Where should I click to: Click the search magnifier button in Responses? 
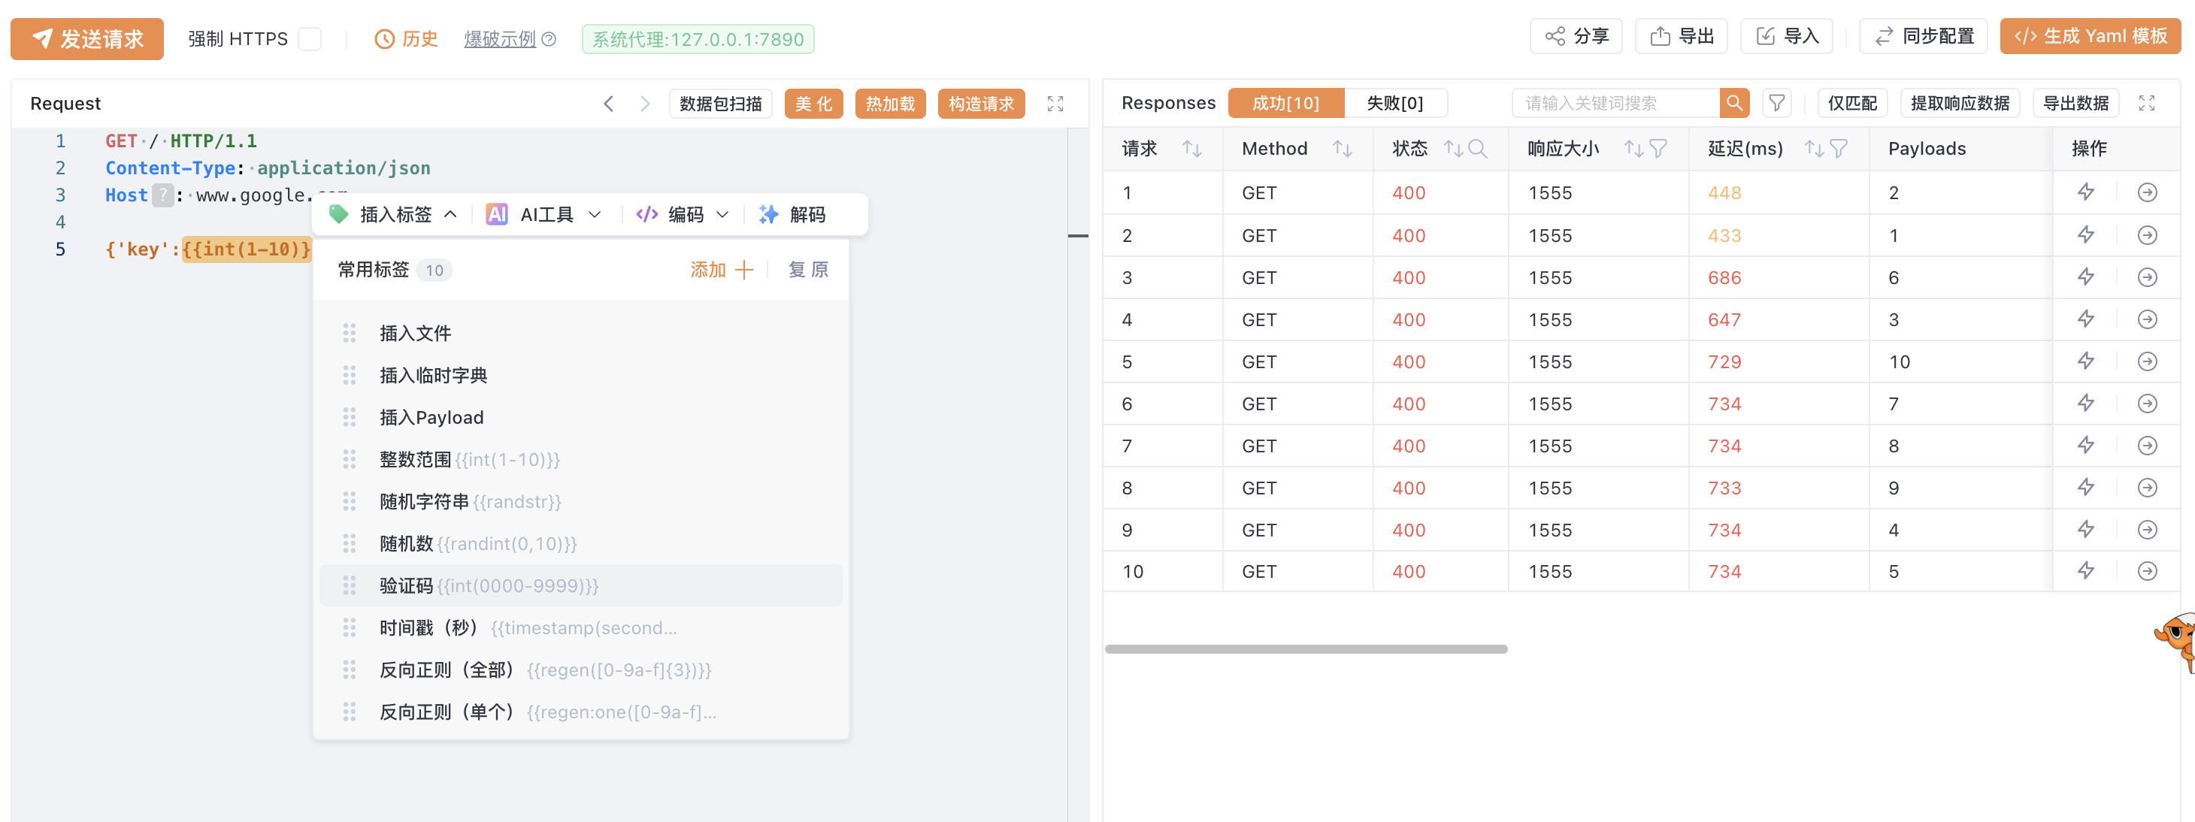1733,103
